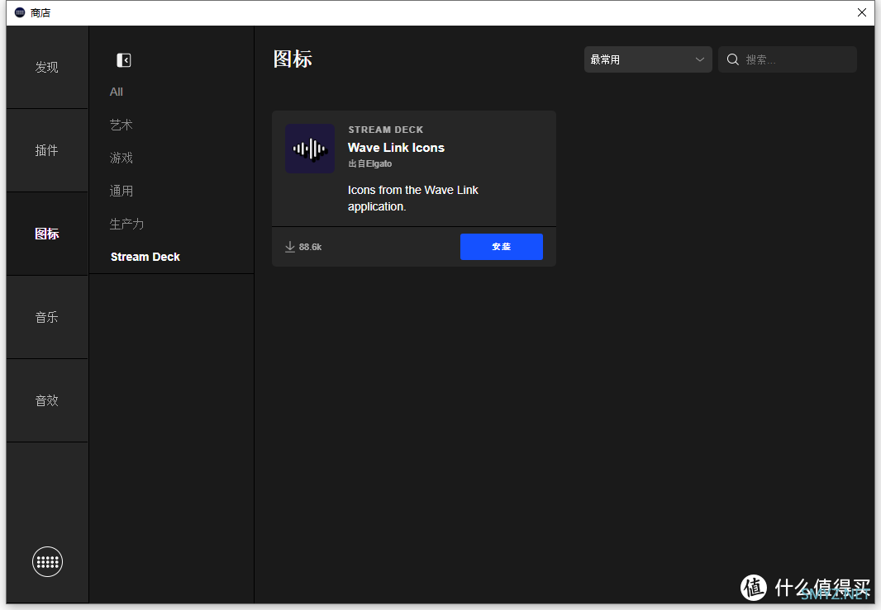
Task: Click the description 'Icons from the Wave Link application.'
Action: [413, 198]
